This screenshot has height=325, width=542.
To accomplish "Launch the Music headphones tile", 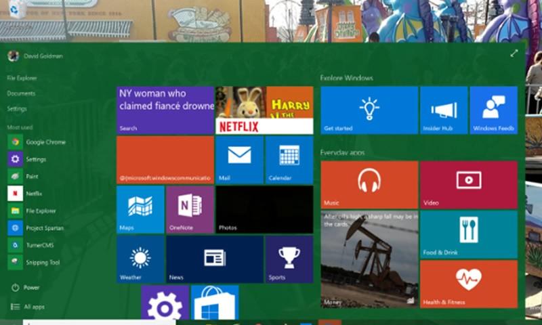I will coord(369,184).
